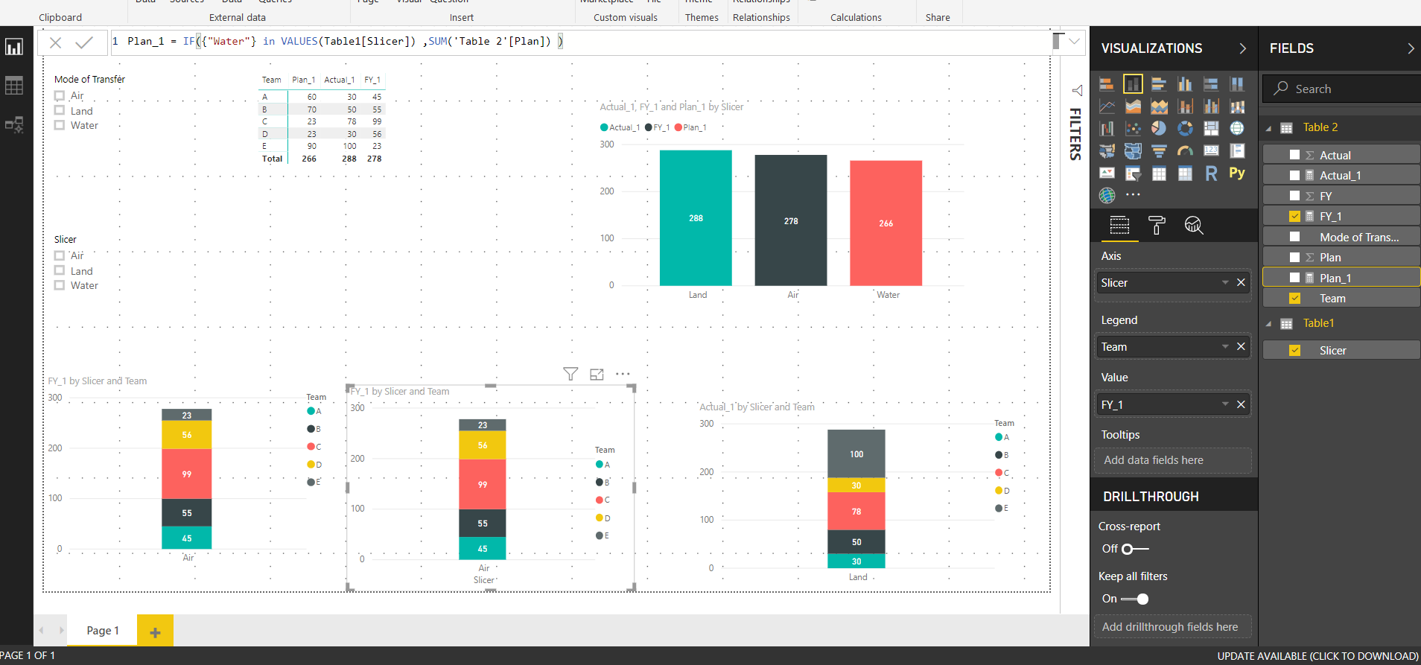The image size is (1421, 665).
Task: Expand the formula bar chevron
Action: coord(1074,42)
